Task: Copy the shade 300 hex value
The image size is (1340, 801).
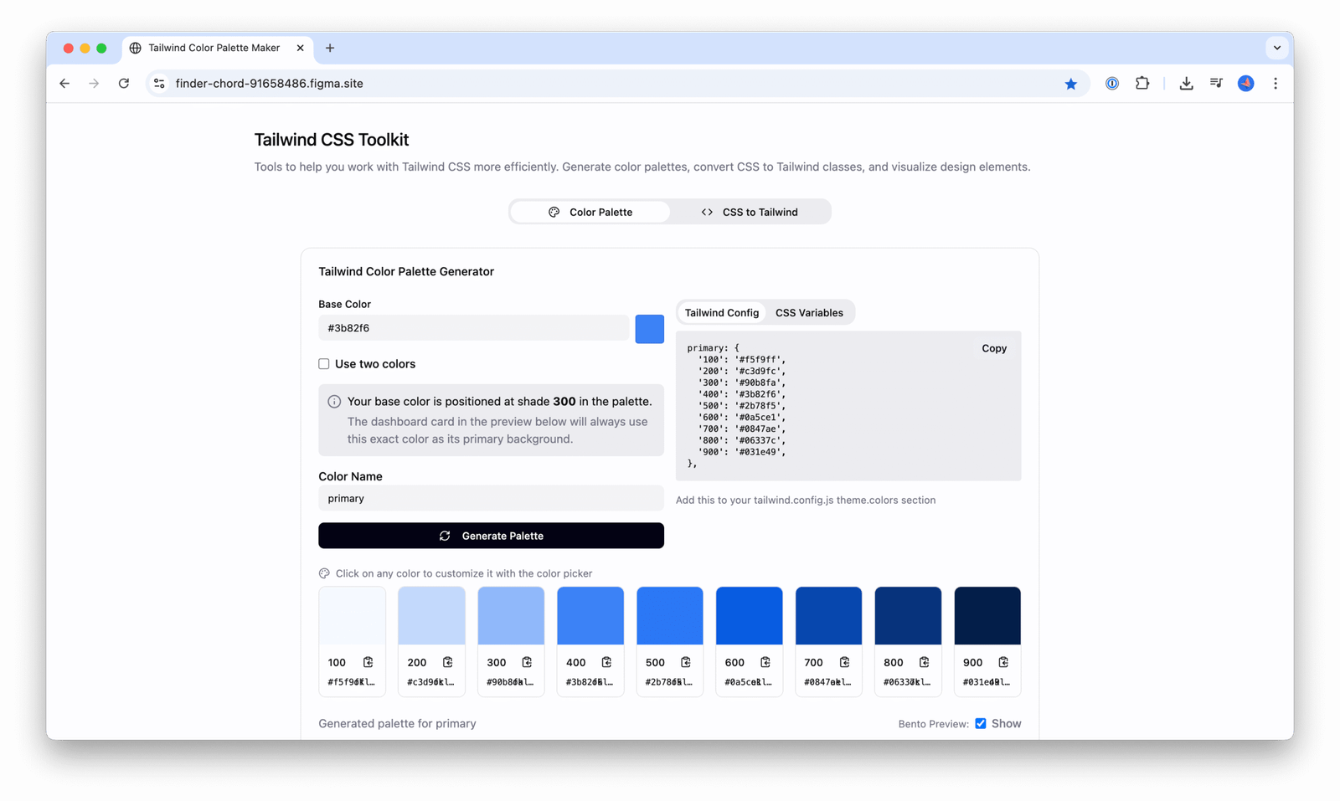Action: 527,662
